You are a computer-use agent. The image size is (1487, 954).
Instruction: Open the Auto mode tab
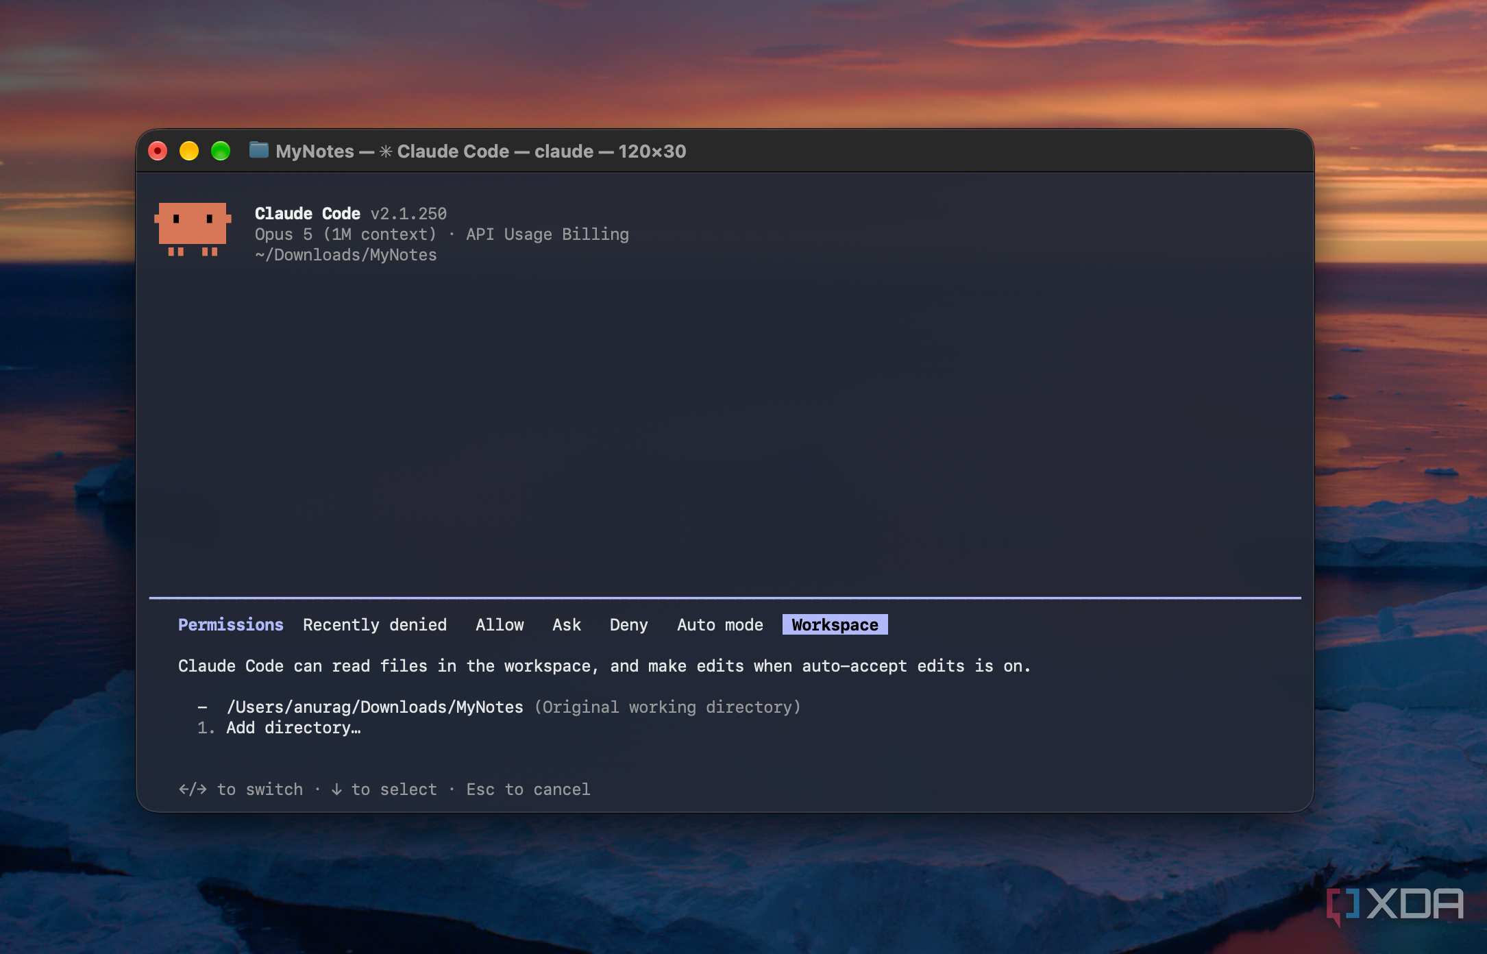[720, 625]
